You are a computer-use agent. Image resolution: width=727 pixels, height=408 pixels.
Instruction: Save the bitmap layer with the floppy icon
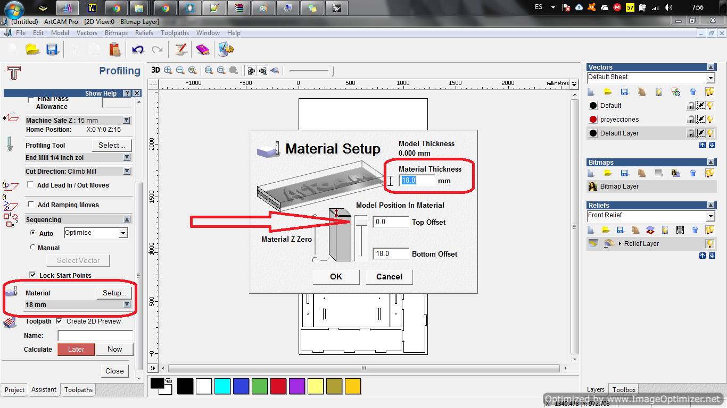coord(624,173)
